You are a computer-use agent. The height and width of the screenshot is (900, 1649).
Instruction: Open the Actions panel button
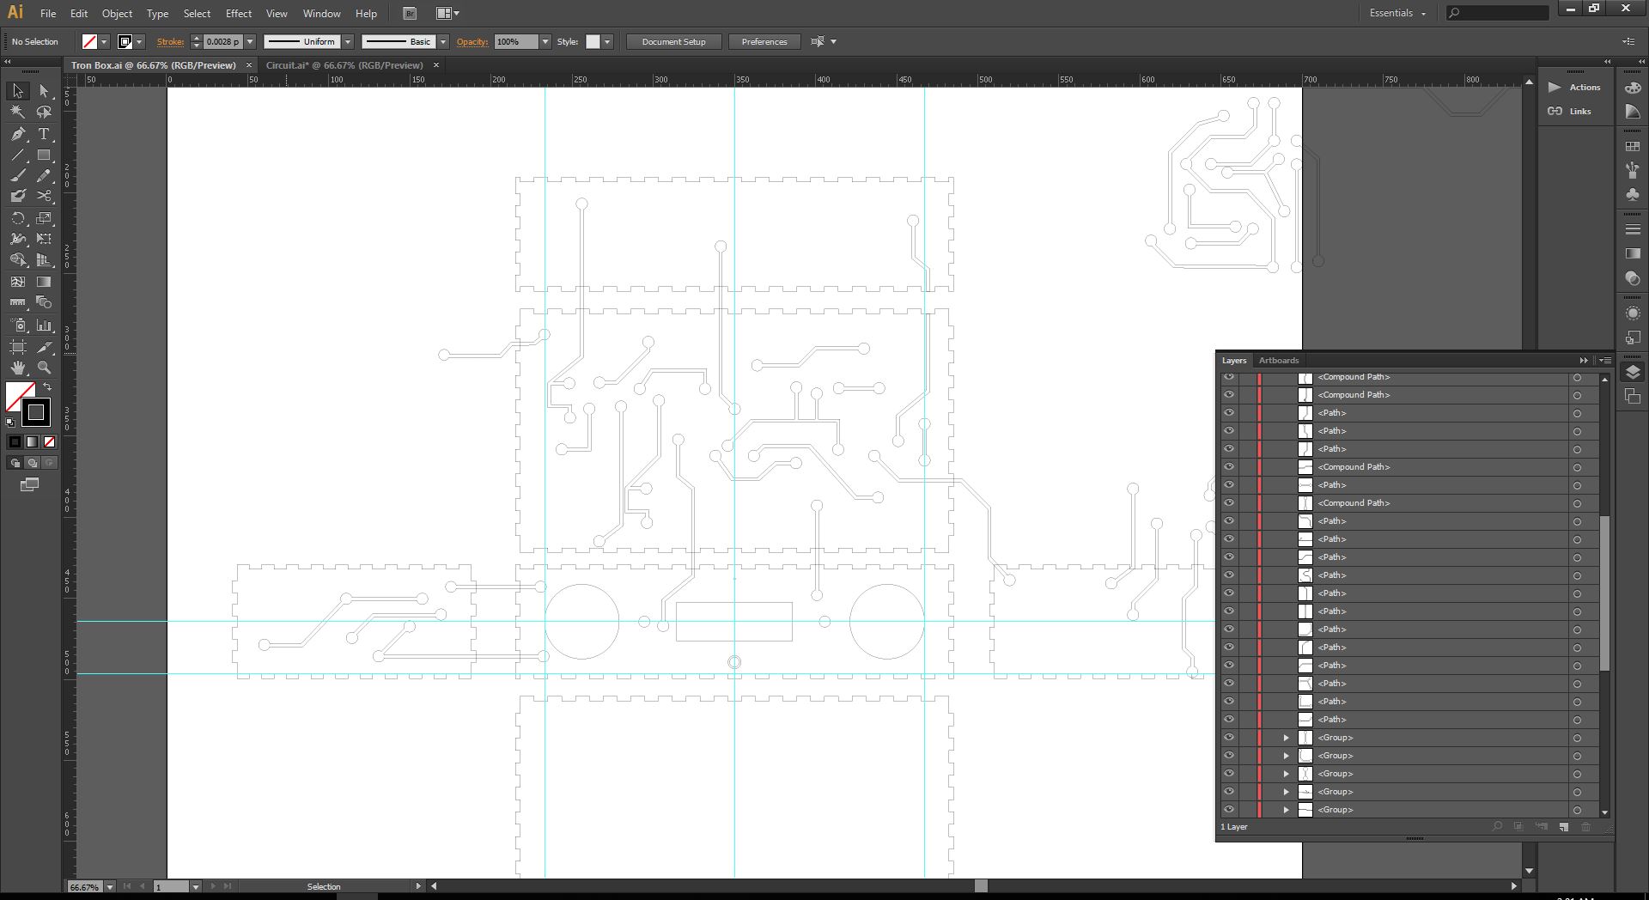pos(1575,88)
